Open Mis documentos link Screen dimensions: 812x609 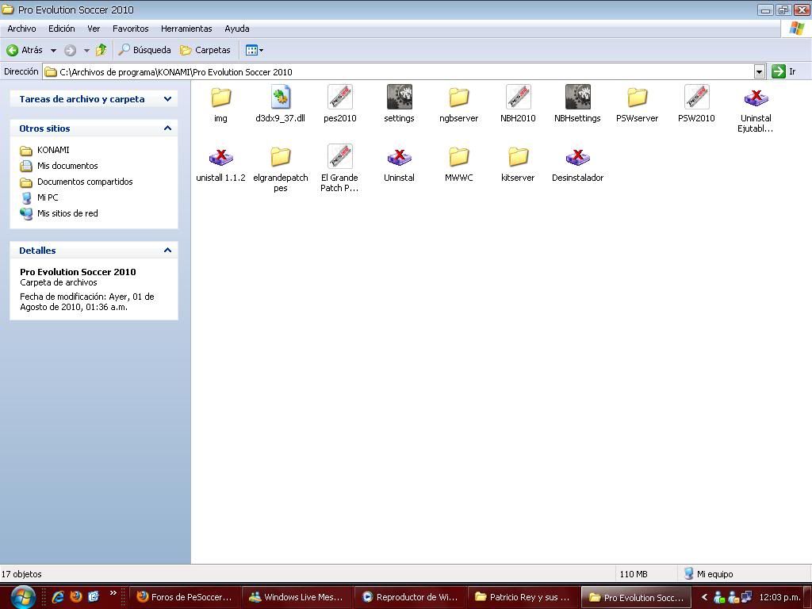(67, 166)
